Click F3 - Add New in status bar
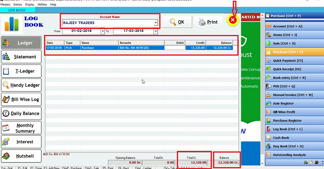Image resolution: width=324 pixels, height=169 pixels. coord(52,168)
